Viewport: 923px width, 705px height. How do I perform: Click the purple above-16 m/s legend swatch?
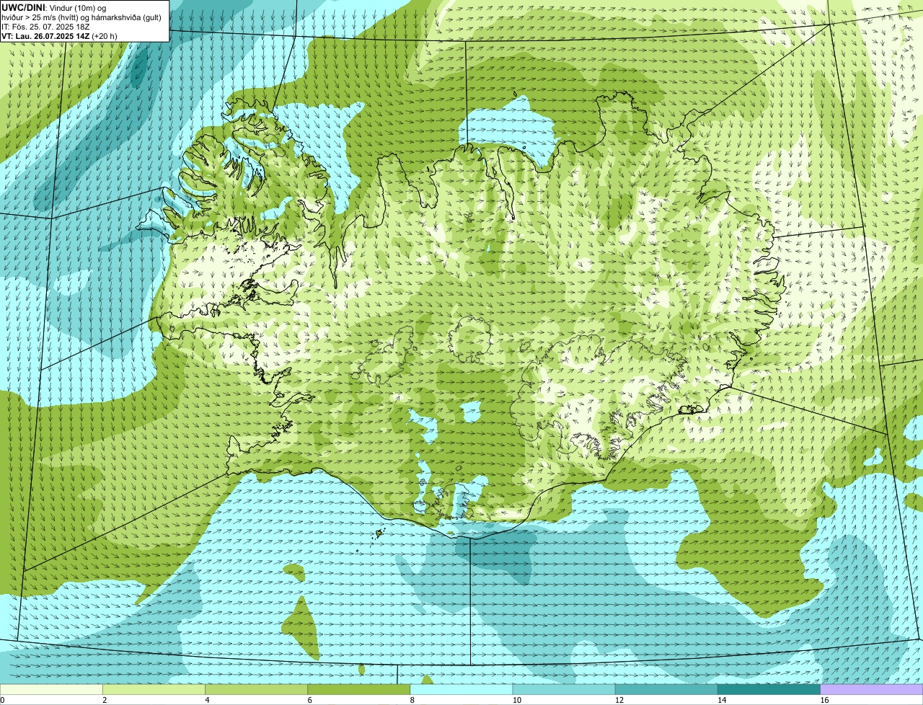(x=872, y=690)
